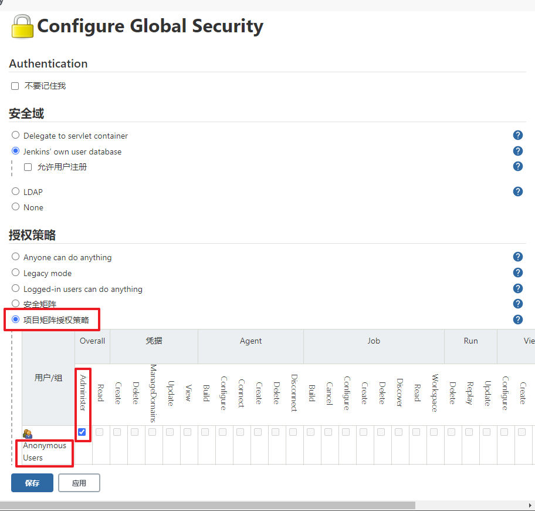535x511 pixels.
Task: Click the Discover column label
Action: (399, 393)
